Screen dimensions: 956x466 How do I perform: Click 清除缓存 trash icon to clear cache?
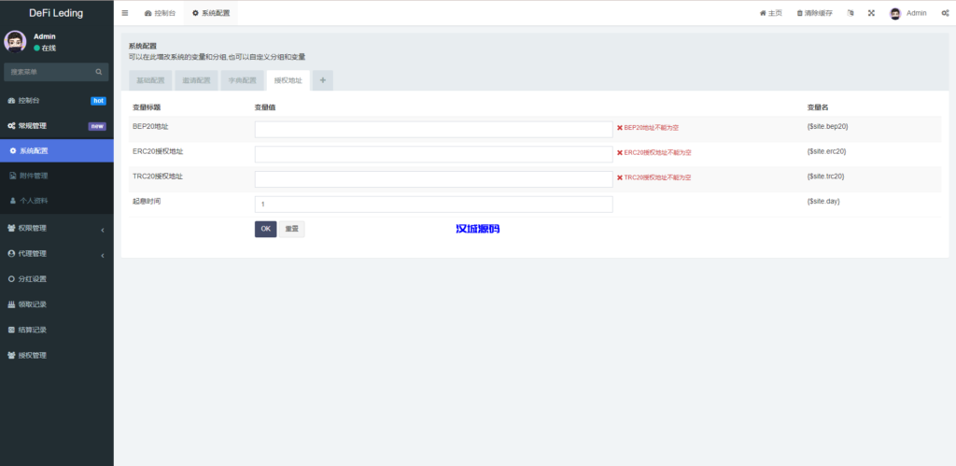(816, 13)
